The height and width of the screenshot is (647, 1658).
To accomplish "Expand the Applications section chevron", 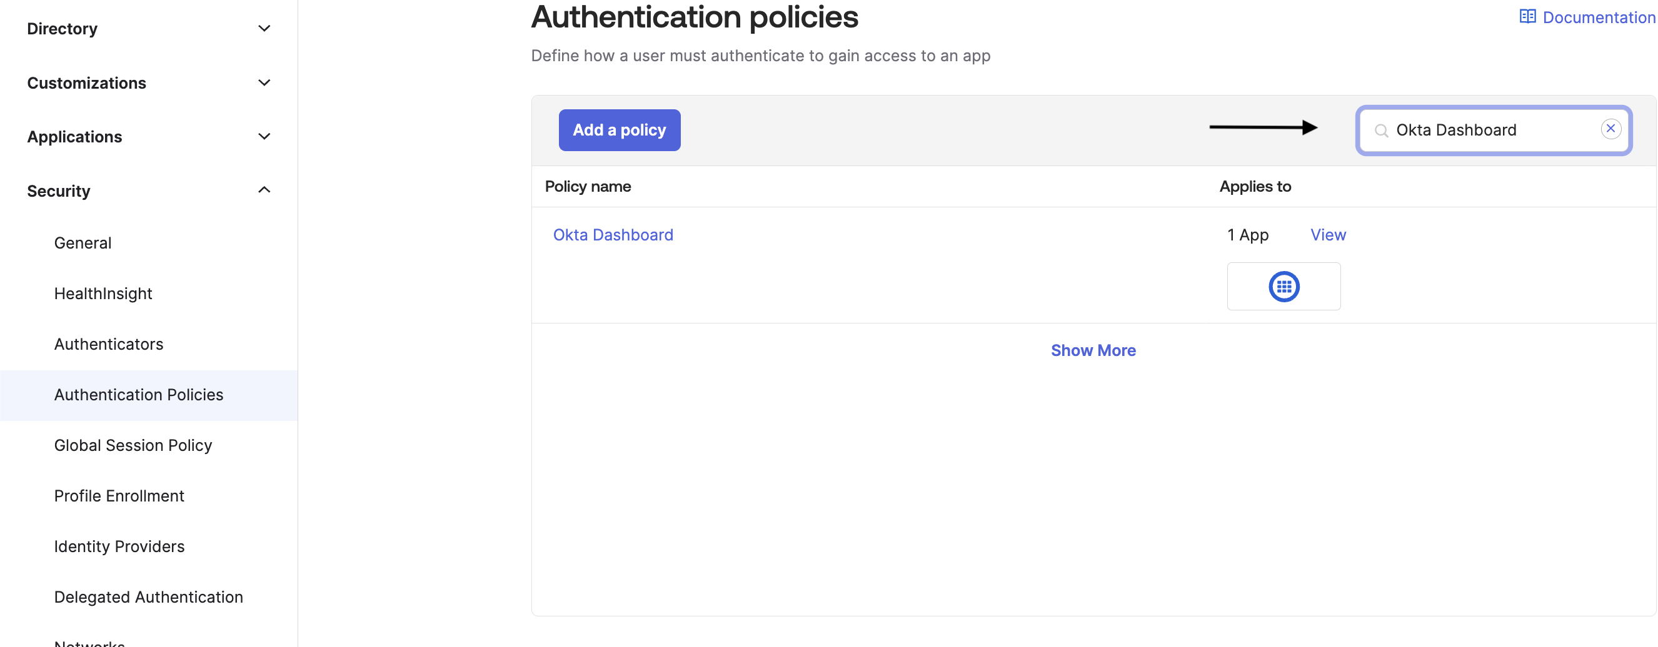I will point(264,136).
